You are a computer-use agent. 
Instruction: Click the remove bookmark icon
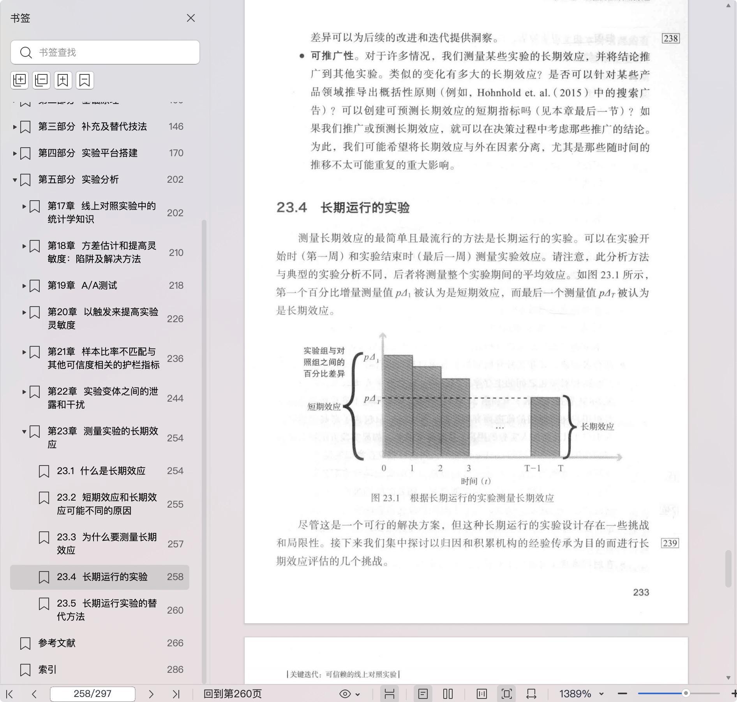point(85,80)
